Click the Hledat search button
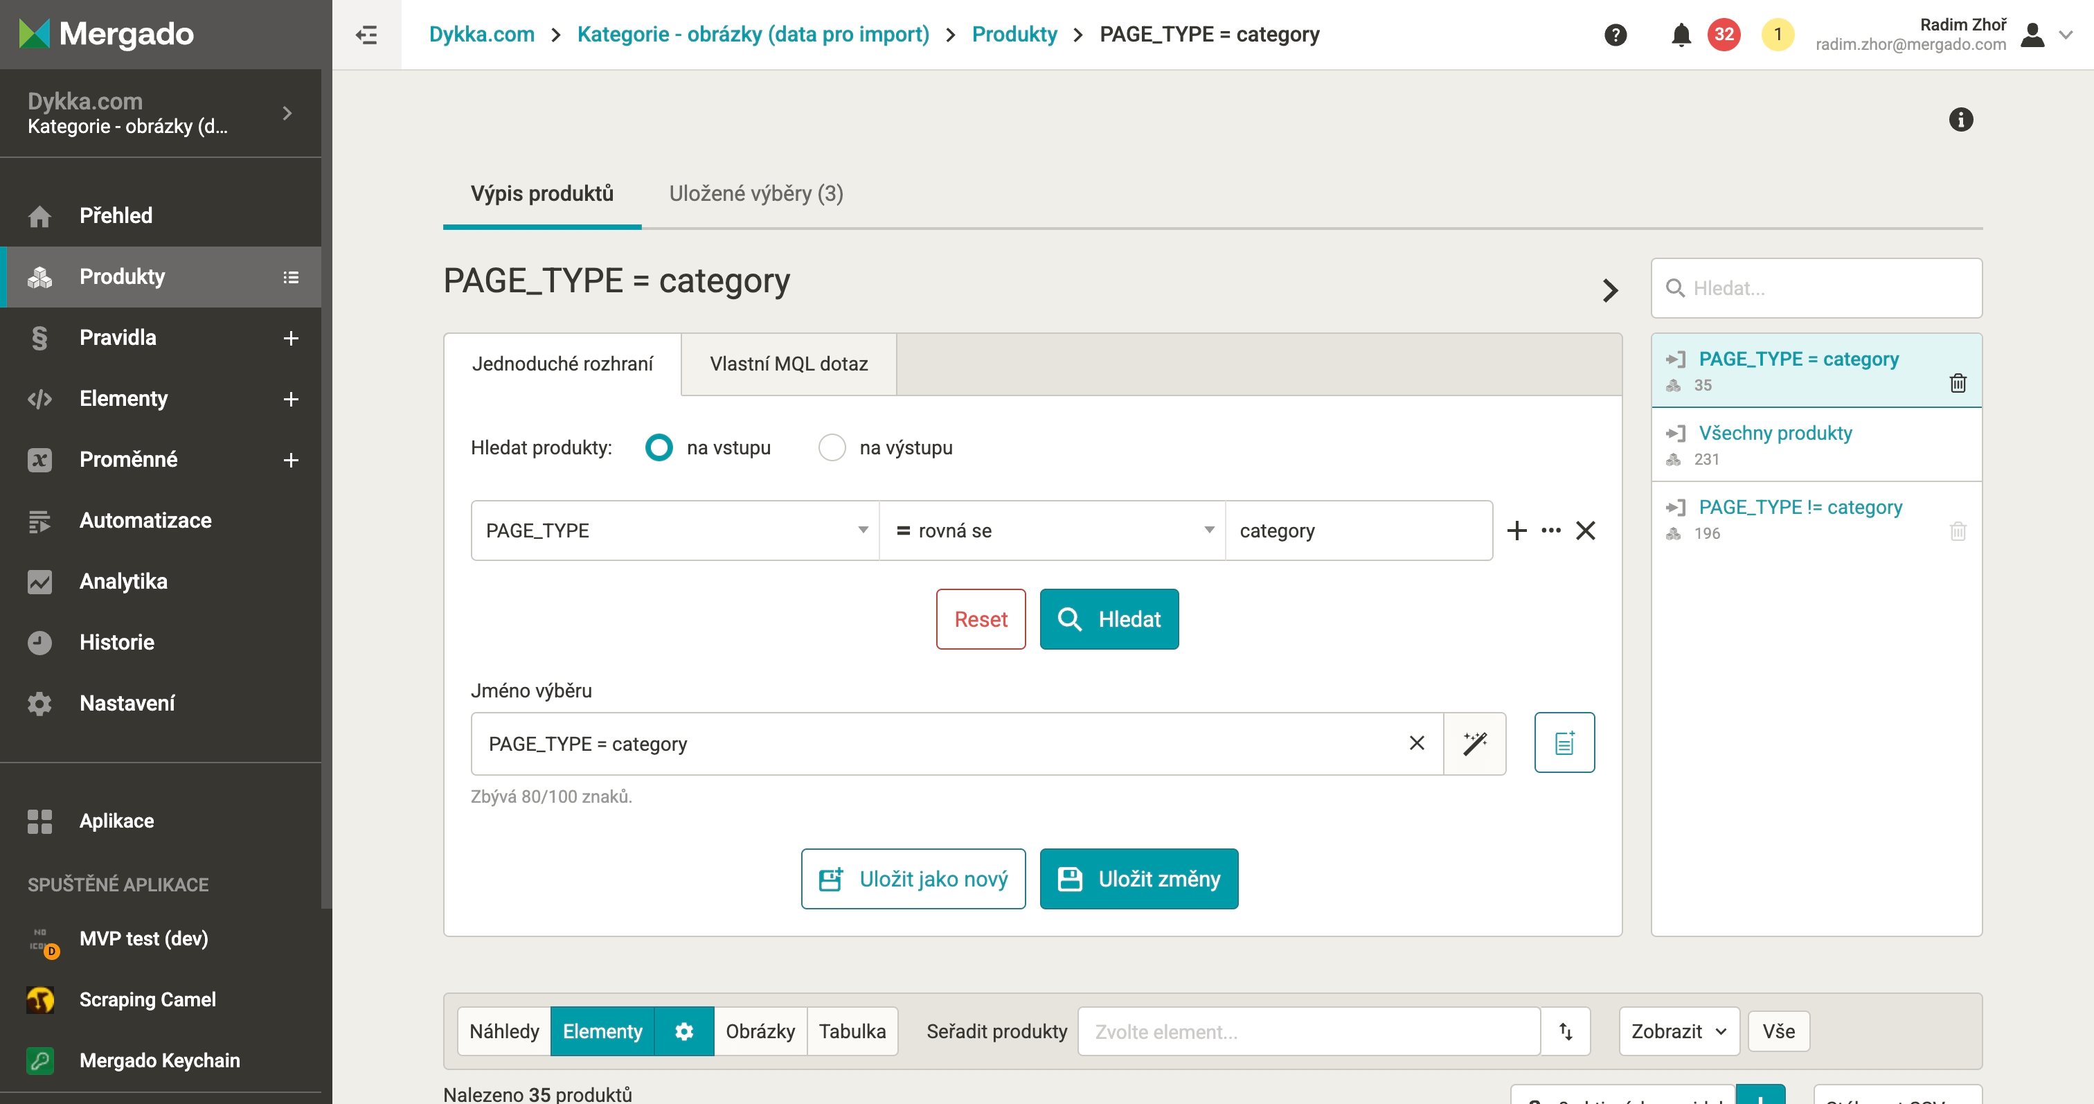 (x=1108, y=618)
